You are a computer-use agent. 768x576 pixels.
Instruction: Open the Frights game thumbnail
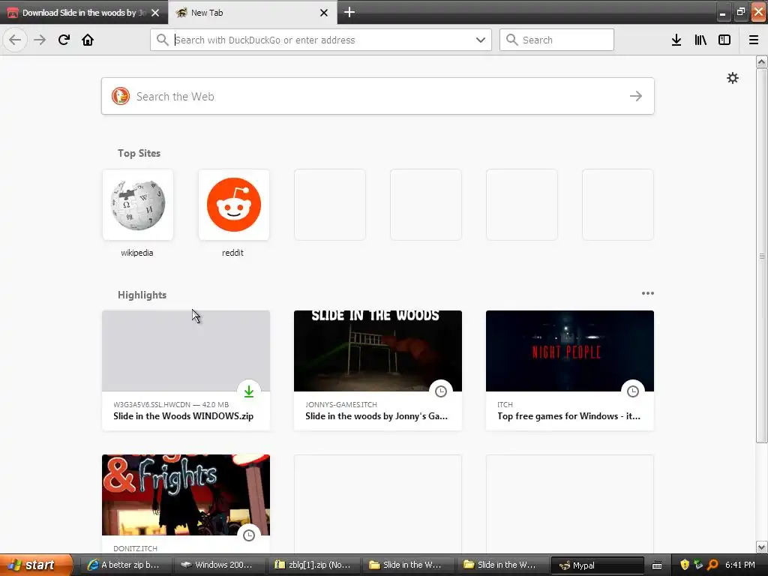click(186, 495)
